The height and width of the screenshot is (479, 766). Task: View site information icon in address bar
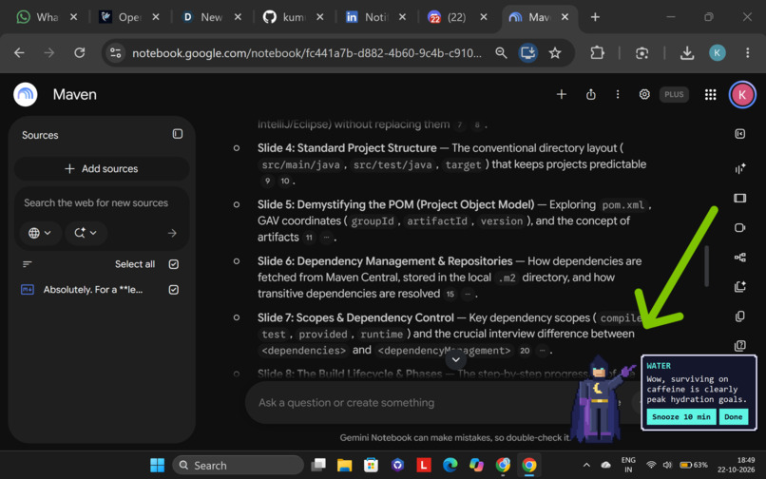pyautogui.click(x=116, y=53)
